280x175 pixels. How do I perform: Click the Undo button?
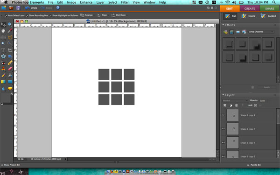point(31,8)
